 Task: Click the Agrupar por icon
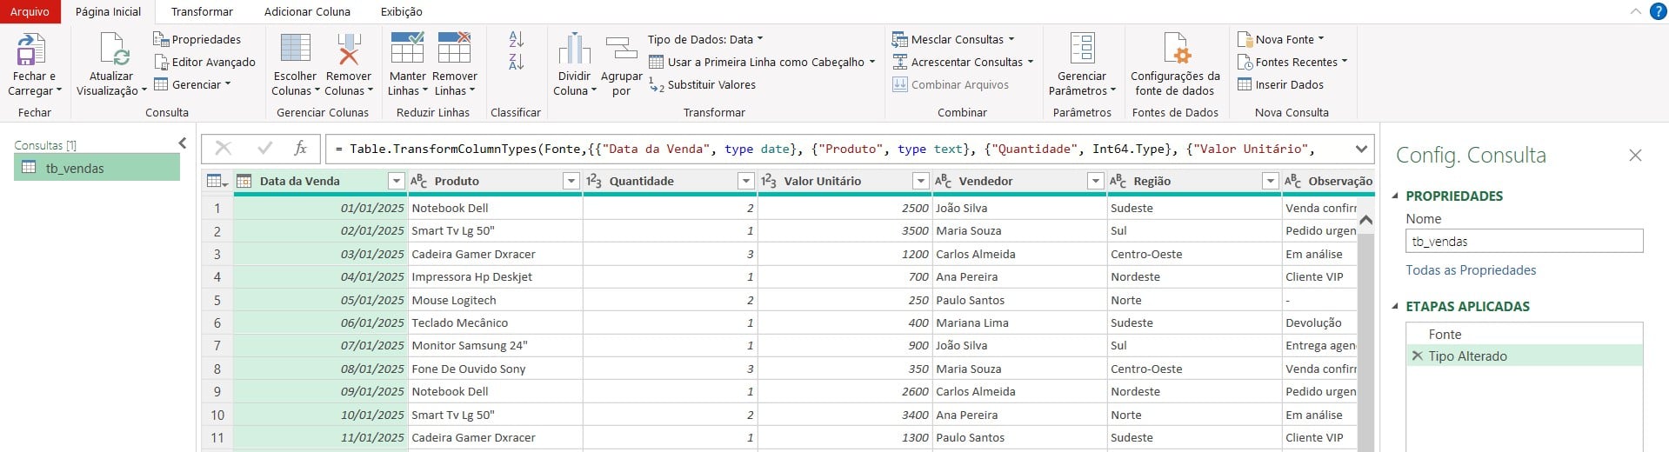tap(621, 50)
